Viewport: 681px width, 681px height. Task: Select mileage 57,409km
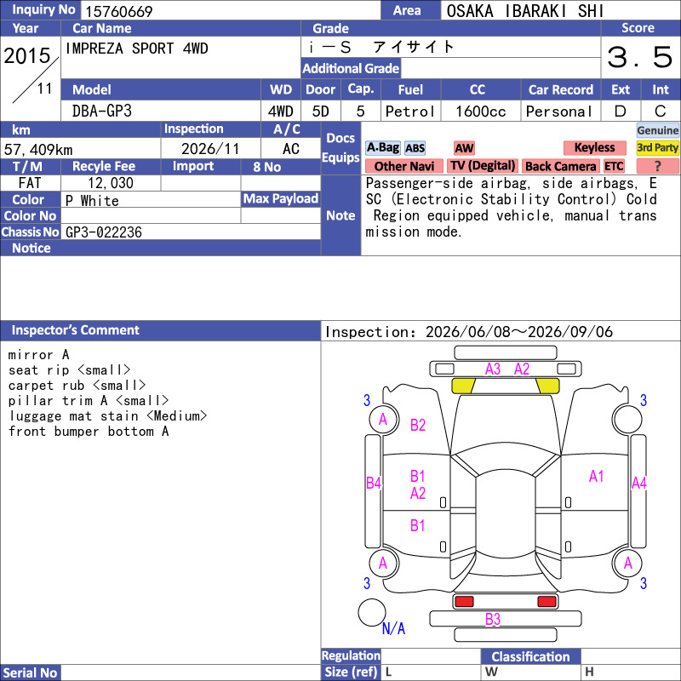click(38, 150)
